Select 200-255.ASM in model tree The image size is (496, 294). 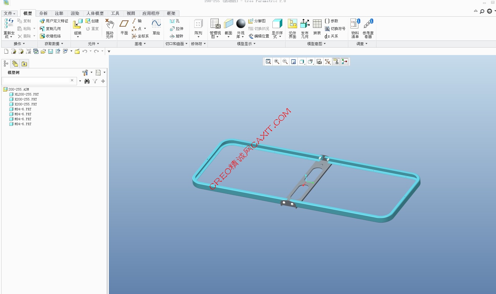[19, 89]
